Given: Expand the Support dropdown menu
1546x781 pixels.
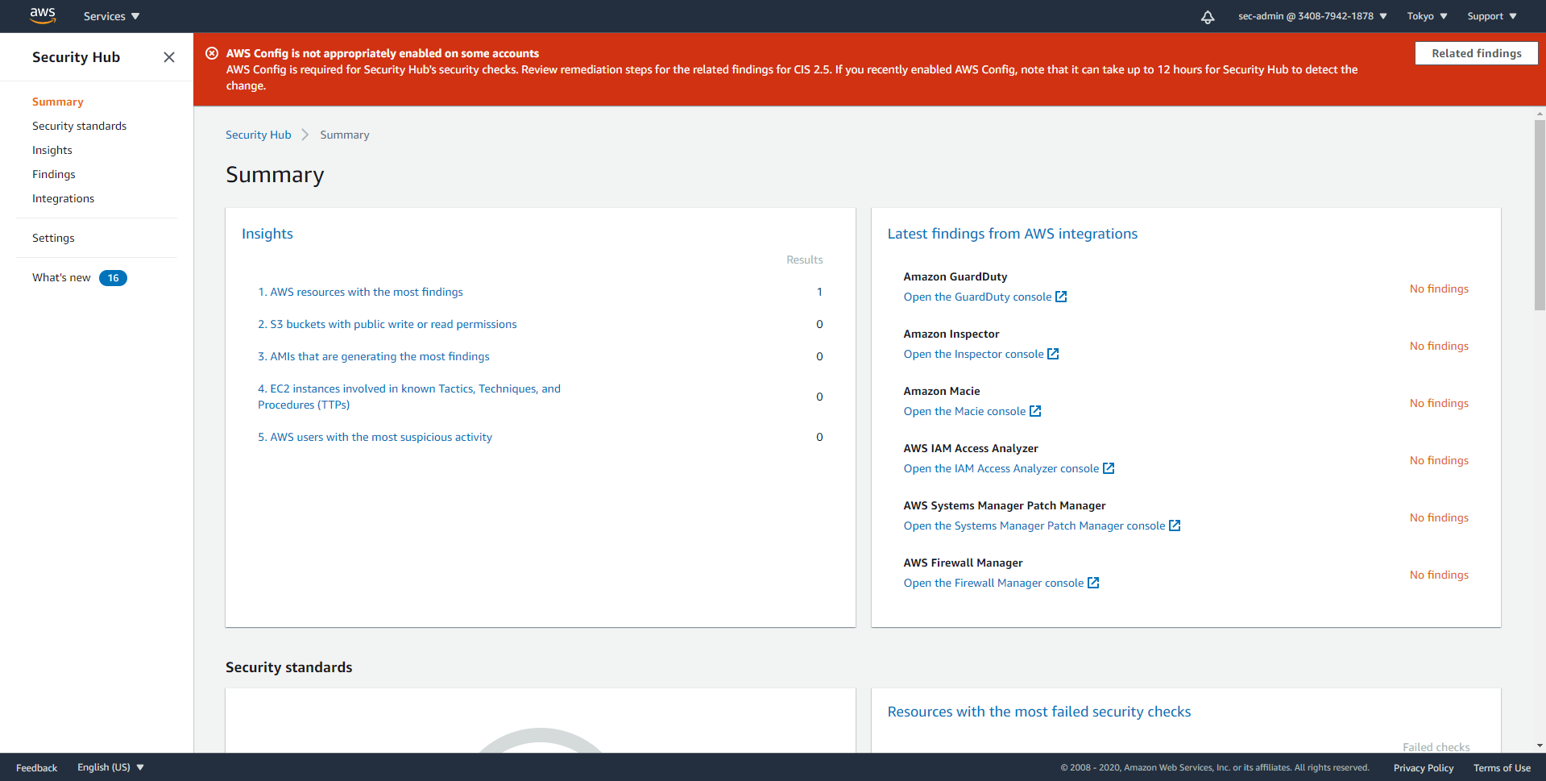Looking at the screenshot, I should (x=1491, y=16).
